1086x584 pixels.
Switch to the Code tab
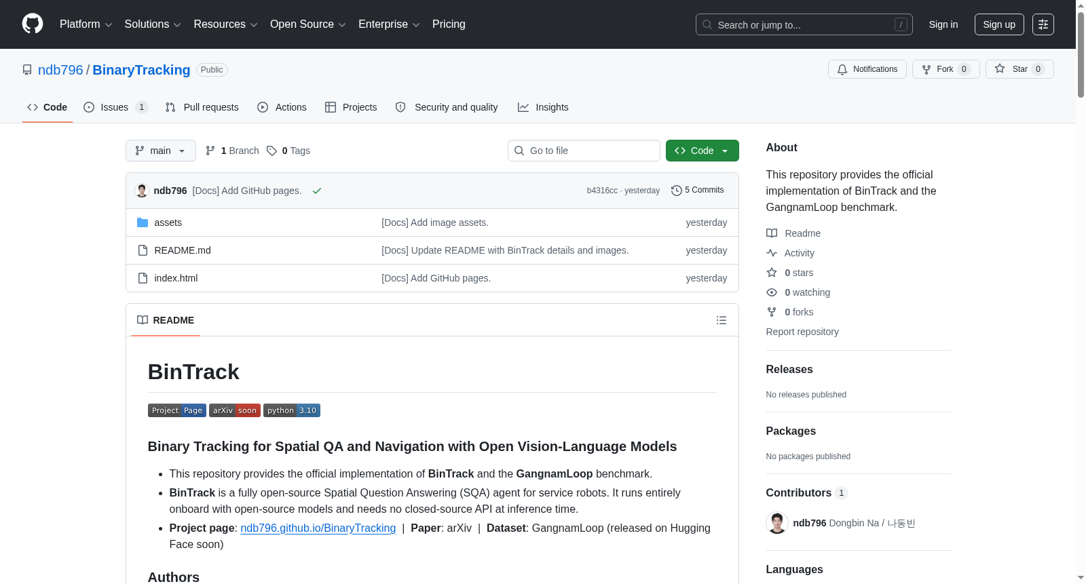pyautogui.click(x=48, y=107)
